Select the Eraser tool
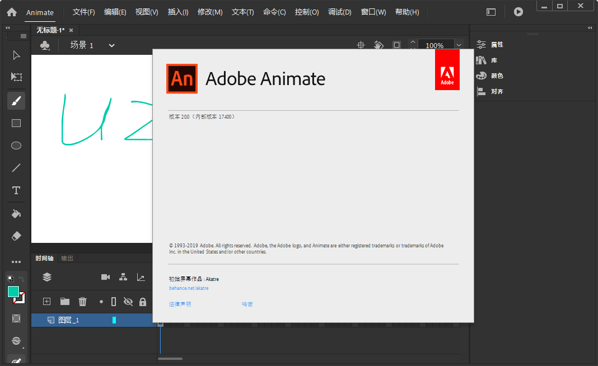Viewport: 598px width, 366px height. point(16,236)
